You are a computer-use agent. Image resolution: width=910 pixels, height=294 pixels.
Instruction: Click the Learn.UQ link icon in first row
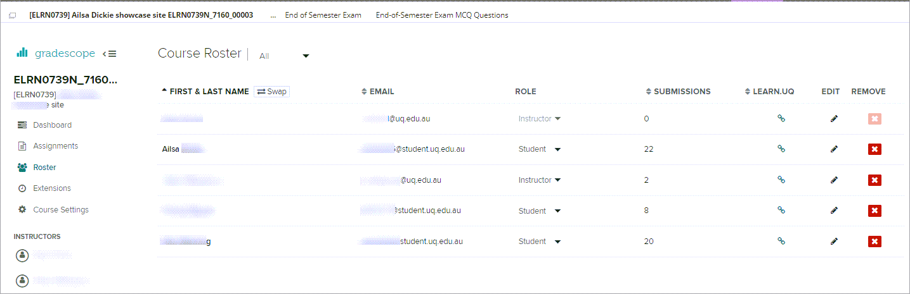(x=781, y=118)
